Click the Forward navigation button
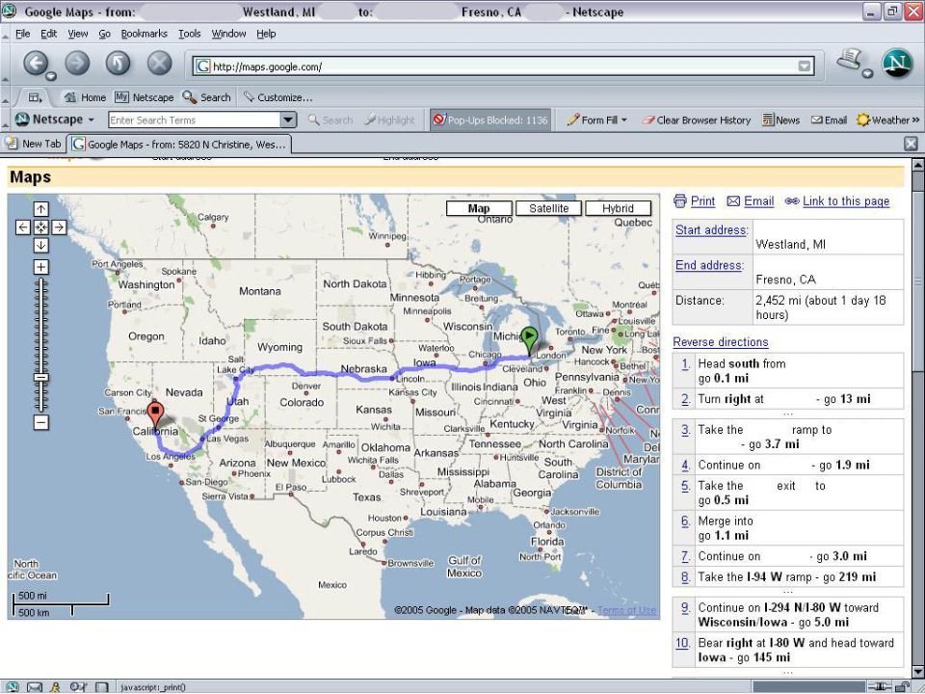 77,63
